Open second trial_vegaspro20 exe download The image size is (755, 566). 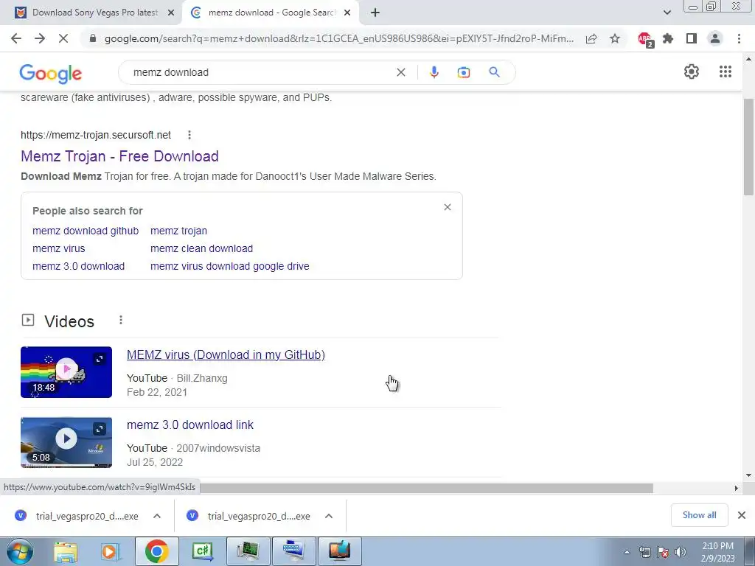[251, 516]
